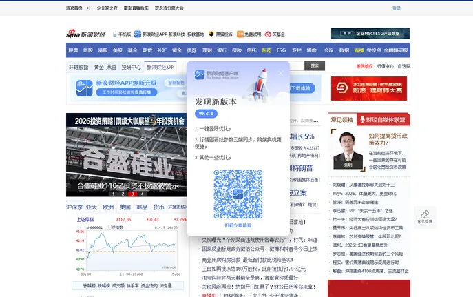Open the 企业家之夜 top link

click(107, 8)
